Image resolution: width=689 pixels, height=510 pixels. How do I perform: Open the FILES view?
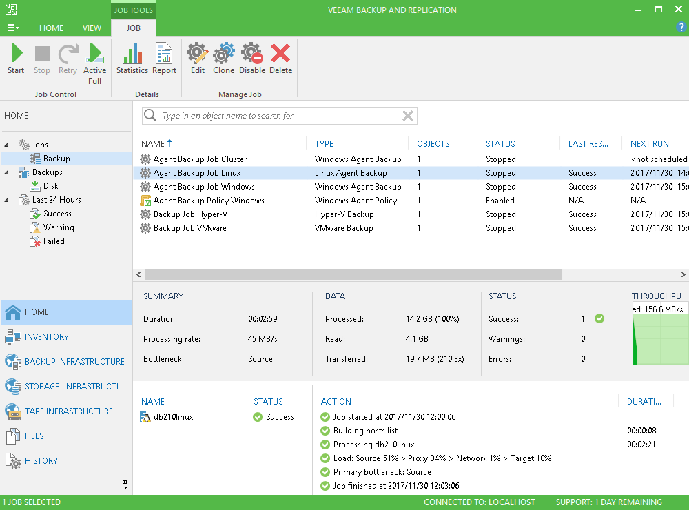click(66, 436)
